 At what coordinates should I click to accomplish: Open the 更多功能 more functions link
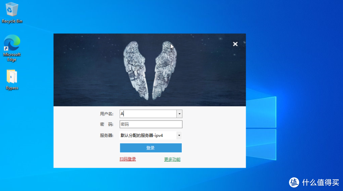(172, 159)
